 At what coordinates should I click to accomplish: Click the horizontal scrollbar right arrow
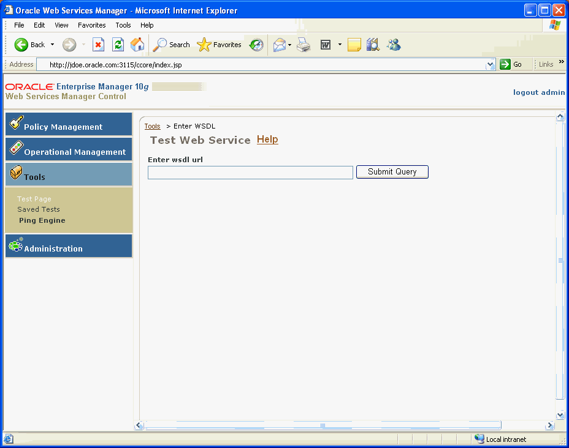point(550,425)
